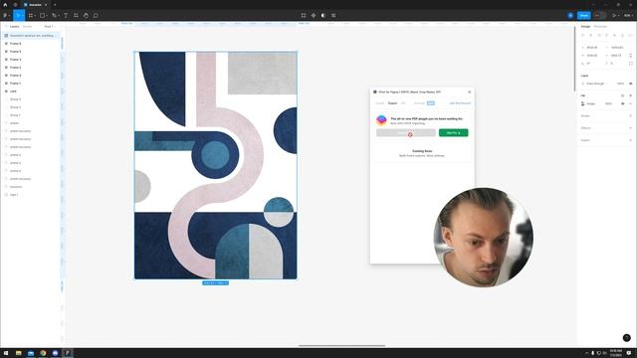Click the blue Share button
The height and width of the screenshot is (358, 637).
(x=584, y=16)
